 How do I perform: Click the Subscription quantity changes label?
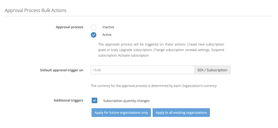click(126, 101)
